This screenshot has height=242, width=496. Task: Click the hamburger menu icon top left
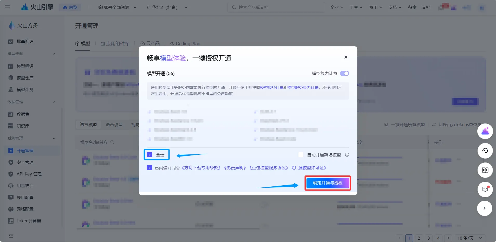coord(8,7)
